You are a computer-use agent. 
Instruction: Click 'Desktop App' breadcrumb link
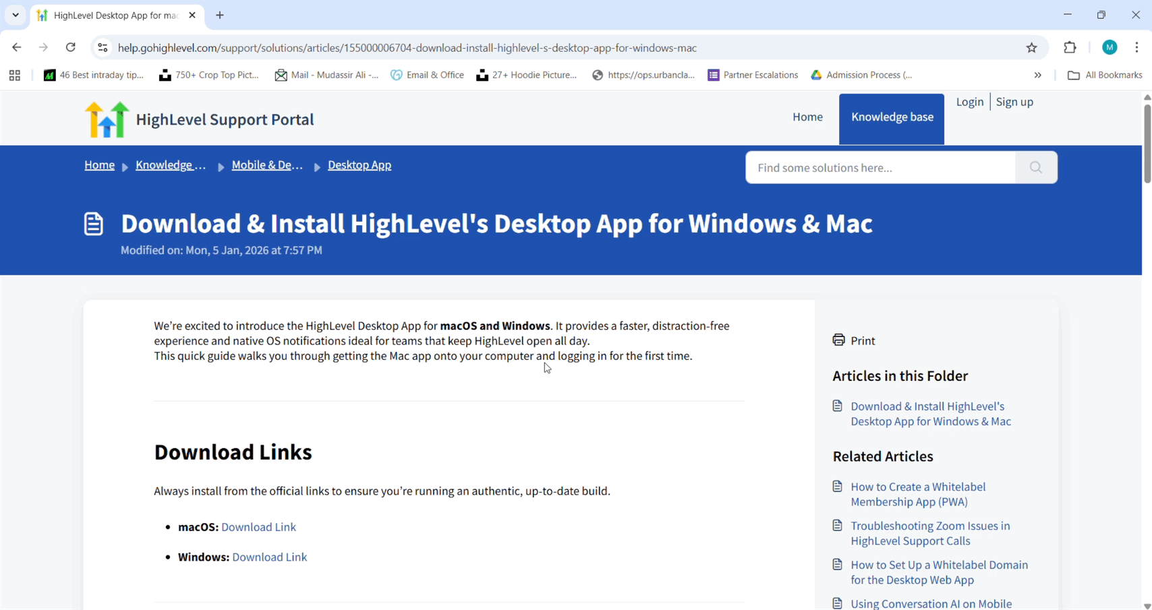tap(359, 165)
